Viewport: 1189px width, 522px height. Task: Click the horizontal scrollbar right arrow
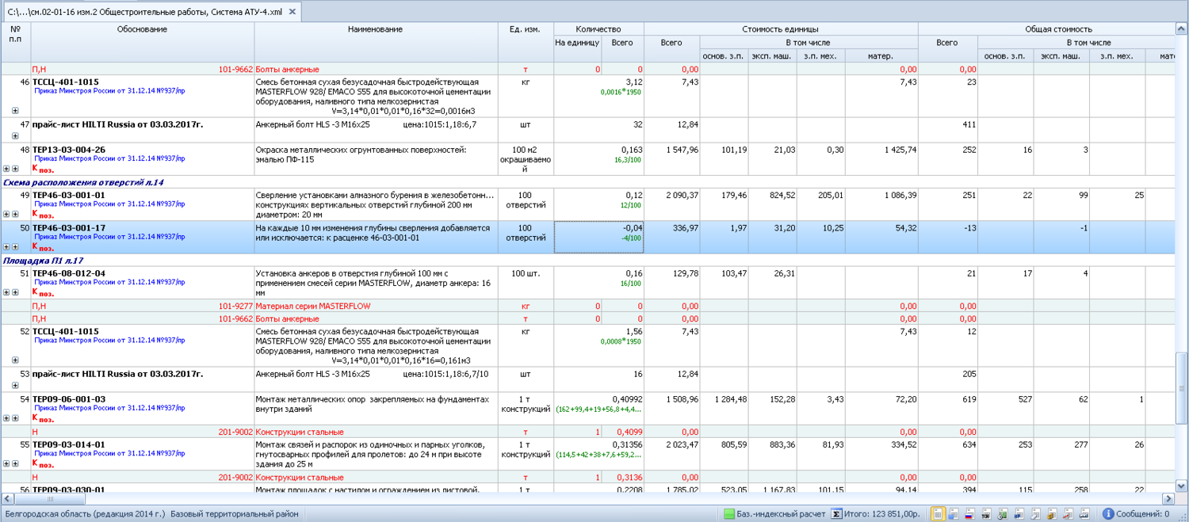point(1168,499)
